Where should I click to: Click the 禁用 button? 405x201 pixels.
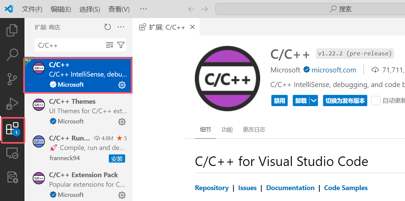[x=280, y=101]
